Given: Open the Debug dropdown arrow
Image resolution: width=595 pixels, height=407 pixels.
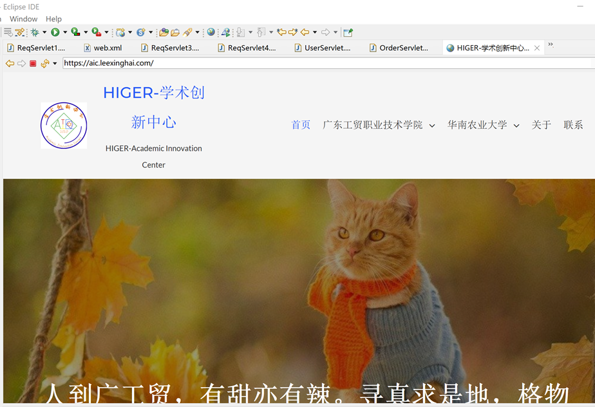Looking at the screenshot, I should tap(44, 32).
